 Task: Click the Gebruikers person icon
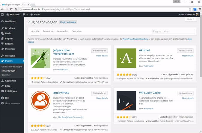(x=2, y=81)
